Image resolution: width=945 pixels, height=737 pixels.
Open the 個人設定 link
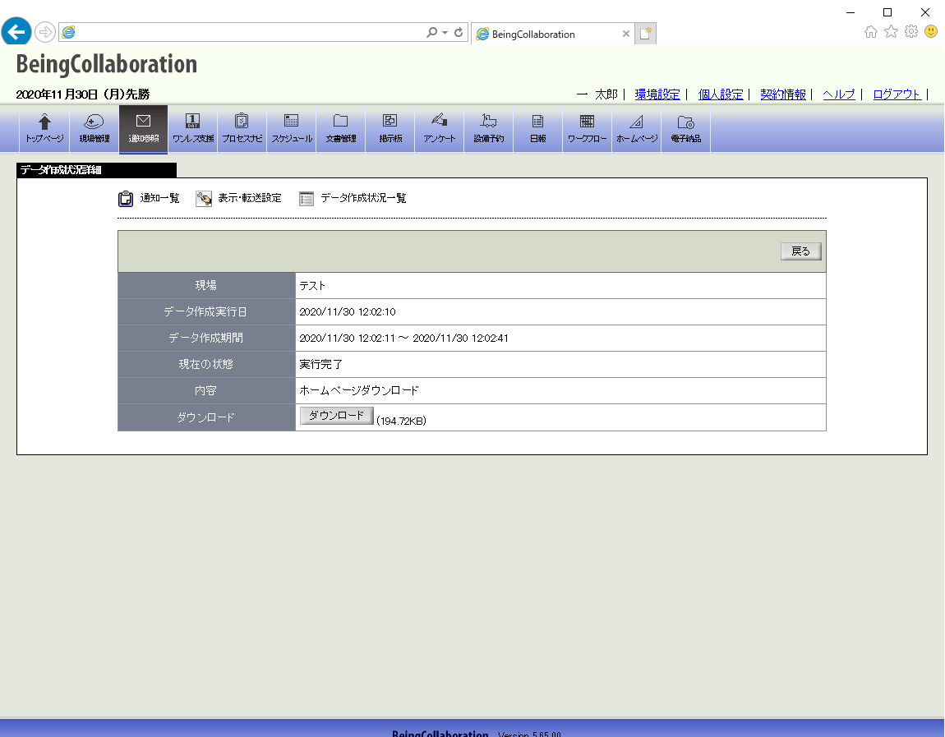721,94
